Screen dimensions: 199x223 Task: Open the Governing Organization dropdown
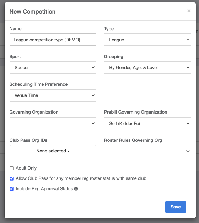53,123
